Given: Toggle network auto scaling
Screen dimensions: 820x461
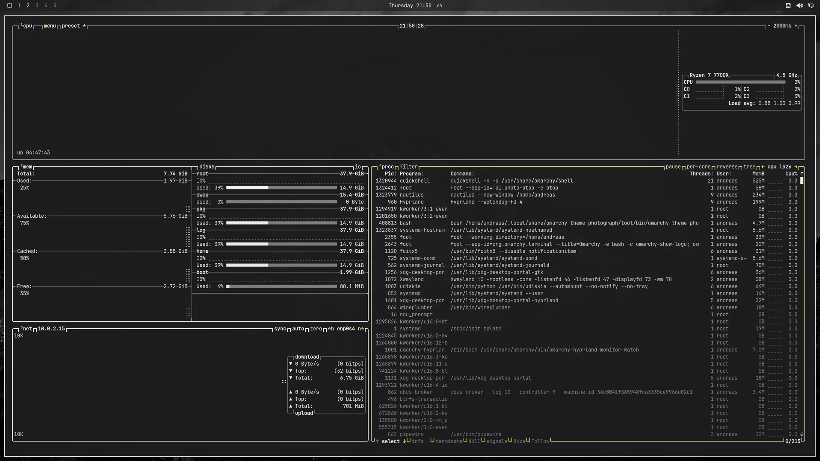Looking at the screenshot, I should coord(298,329).
